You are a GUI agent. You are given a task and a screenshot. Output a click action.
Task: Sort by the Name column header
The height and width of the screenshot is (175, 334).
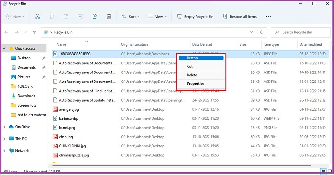click(62, 44)
